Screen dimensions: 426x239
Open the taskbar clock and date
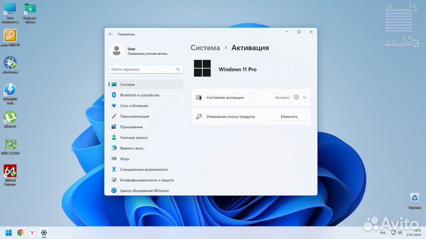[414, 233]
